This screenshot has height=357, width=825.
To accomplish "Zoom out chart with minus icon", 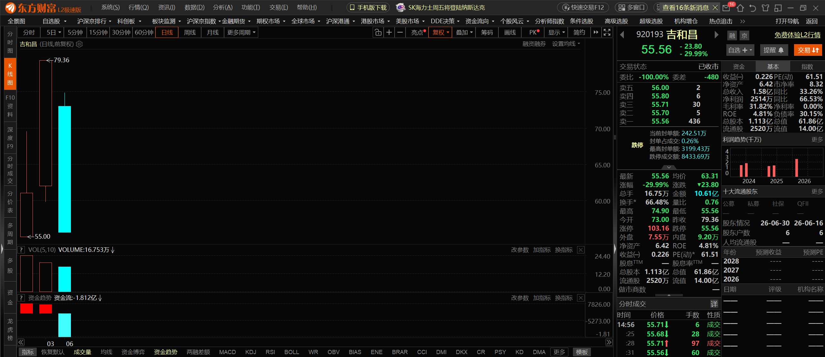I will (x=400, y=33).
